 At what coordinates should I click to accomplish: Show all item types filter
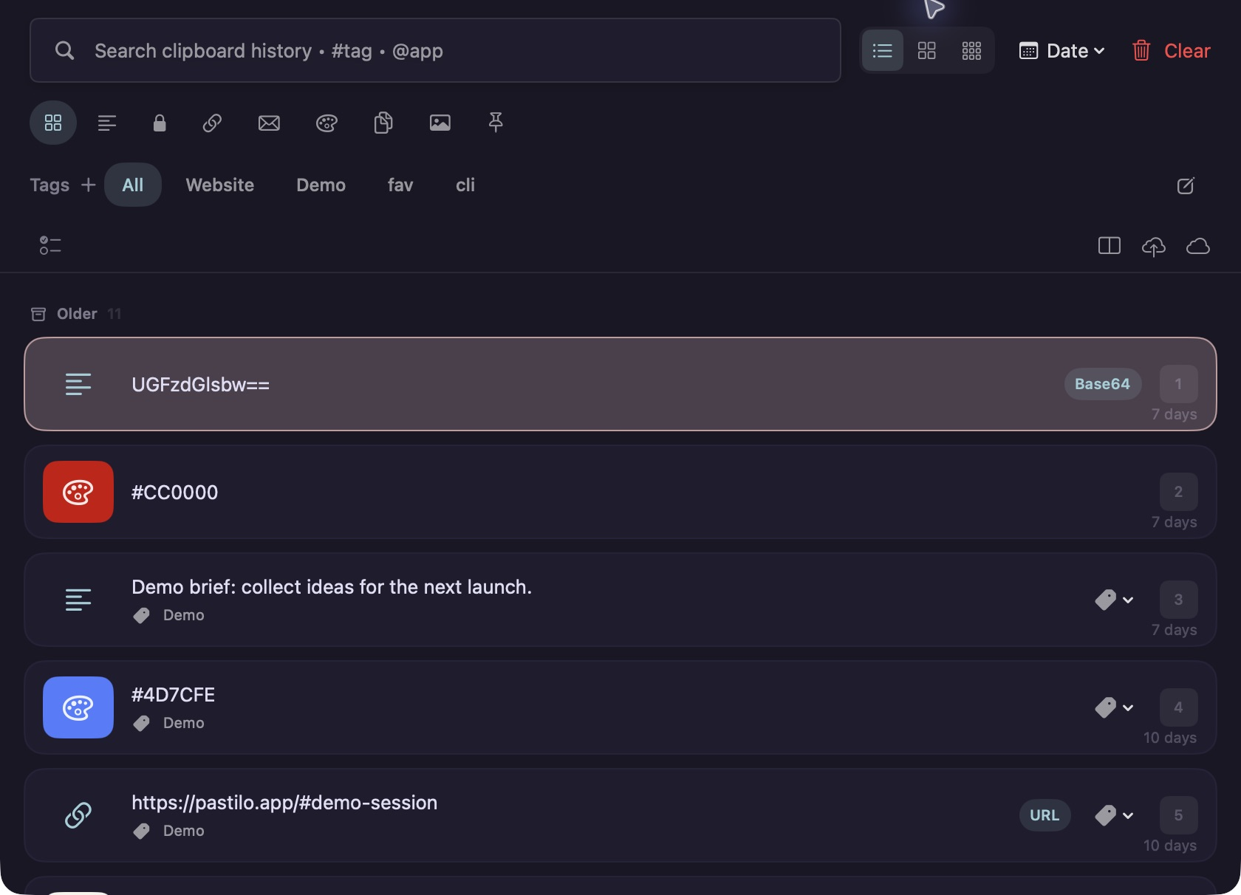53,123
